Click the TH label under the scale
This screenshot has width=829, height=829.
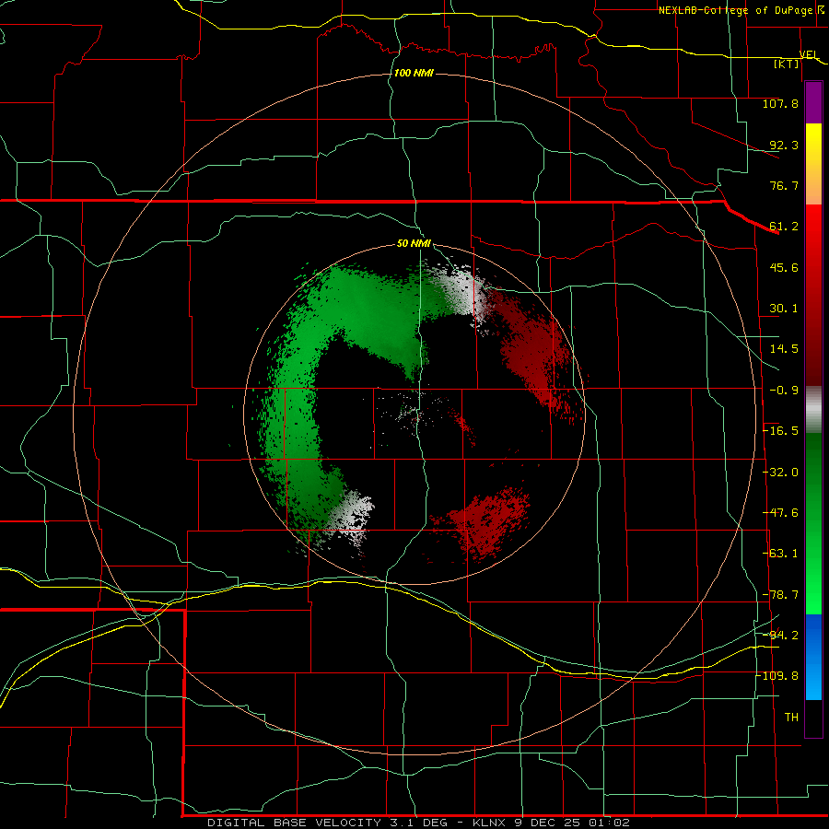click(791, 718)
